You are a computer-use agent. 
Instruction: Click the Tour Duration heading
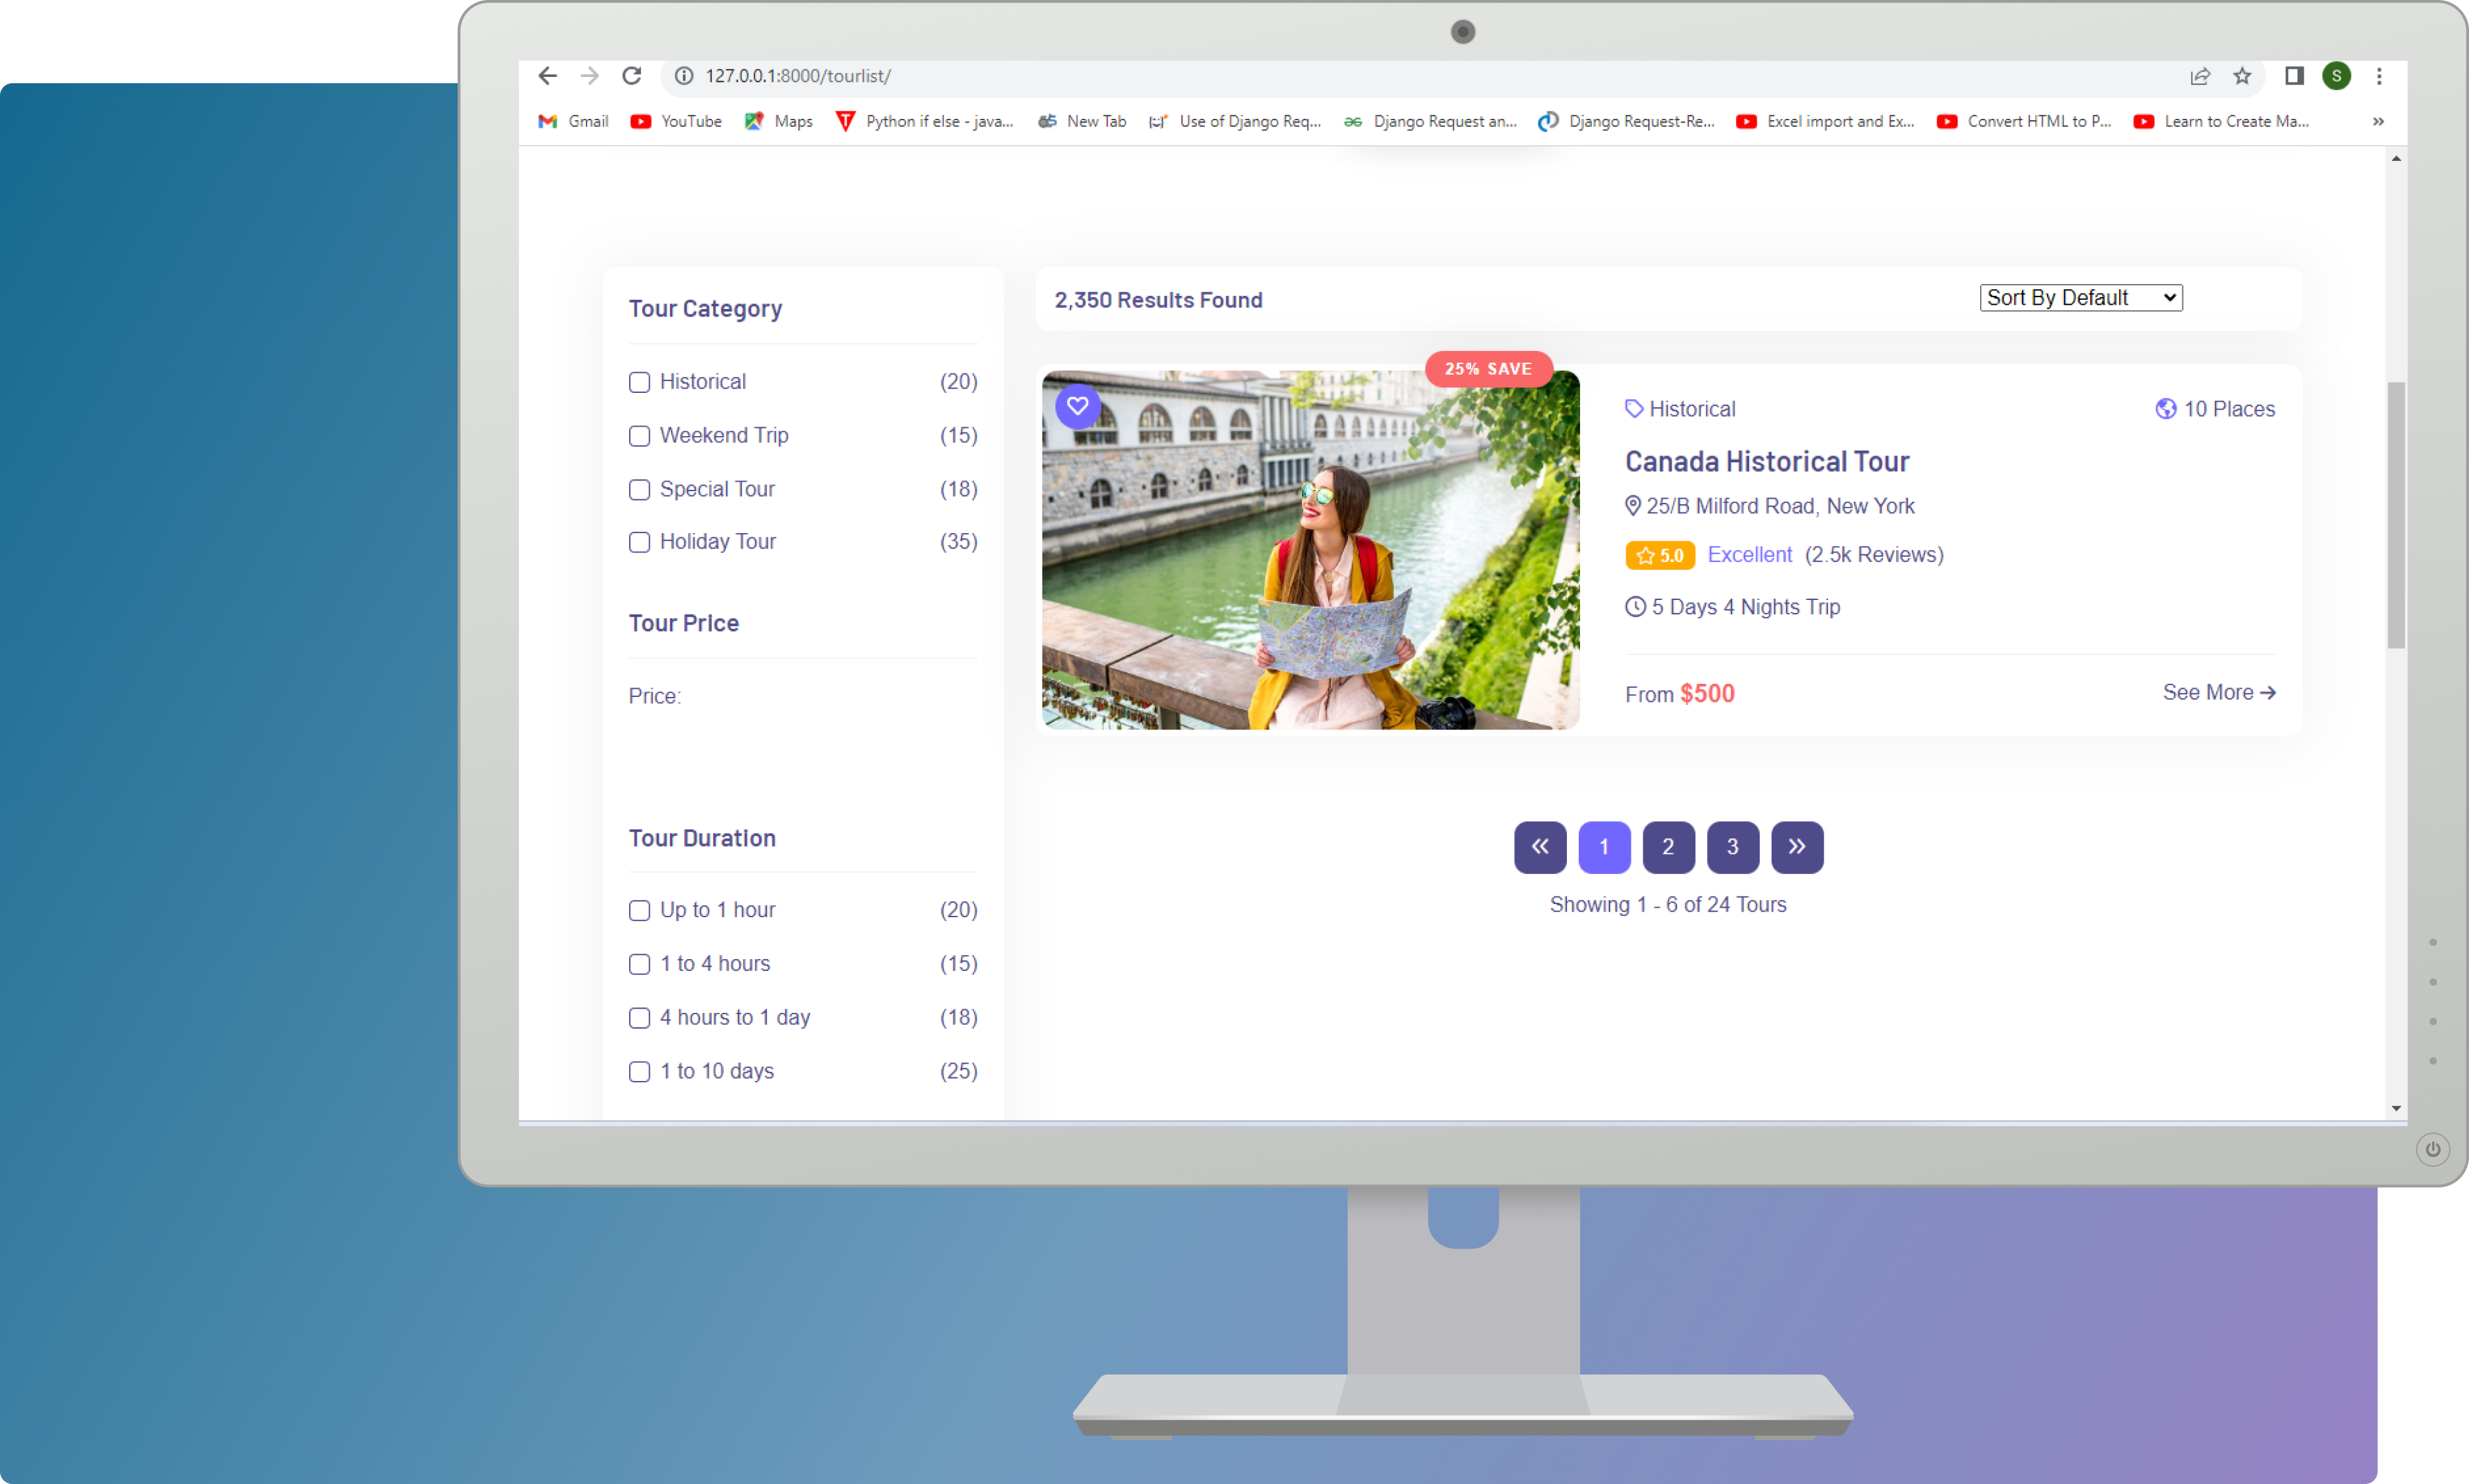(x=702, y=838)
